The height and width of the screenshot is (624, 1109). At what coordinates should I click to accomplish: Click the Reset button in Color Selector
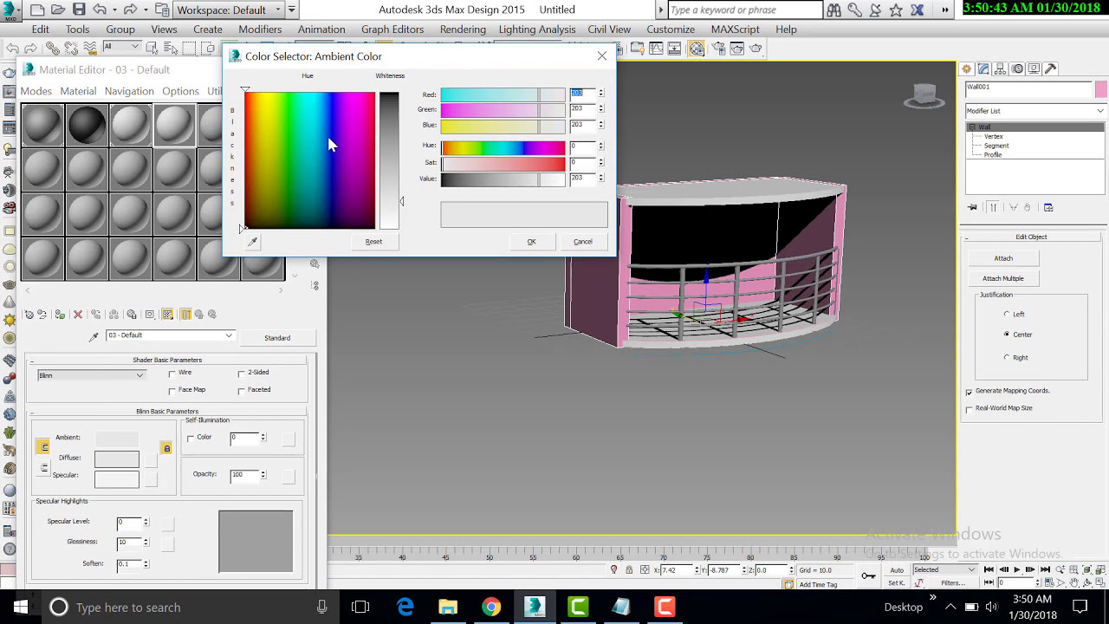tap(373, 242)
